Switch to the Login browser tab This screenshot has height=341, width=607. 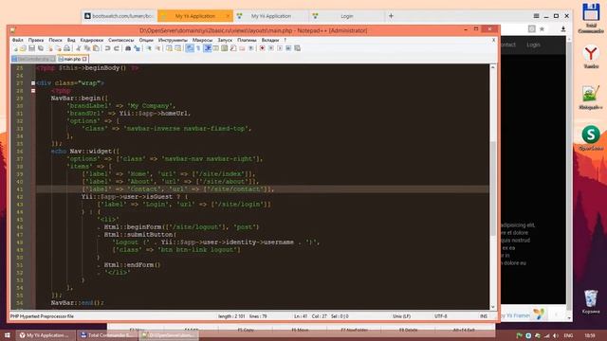pyautogui.click(x=347, y=16)
